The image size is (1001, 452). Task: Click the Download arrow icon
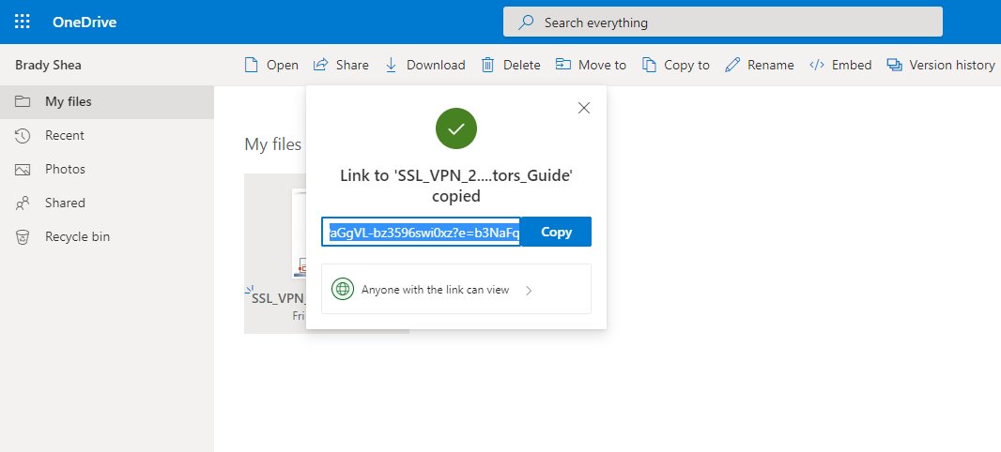point(392,65)
